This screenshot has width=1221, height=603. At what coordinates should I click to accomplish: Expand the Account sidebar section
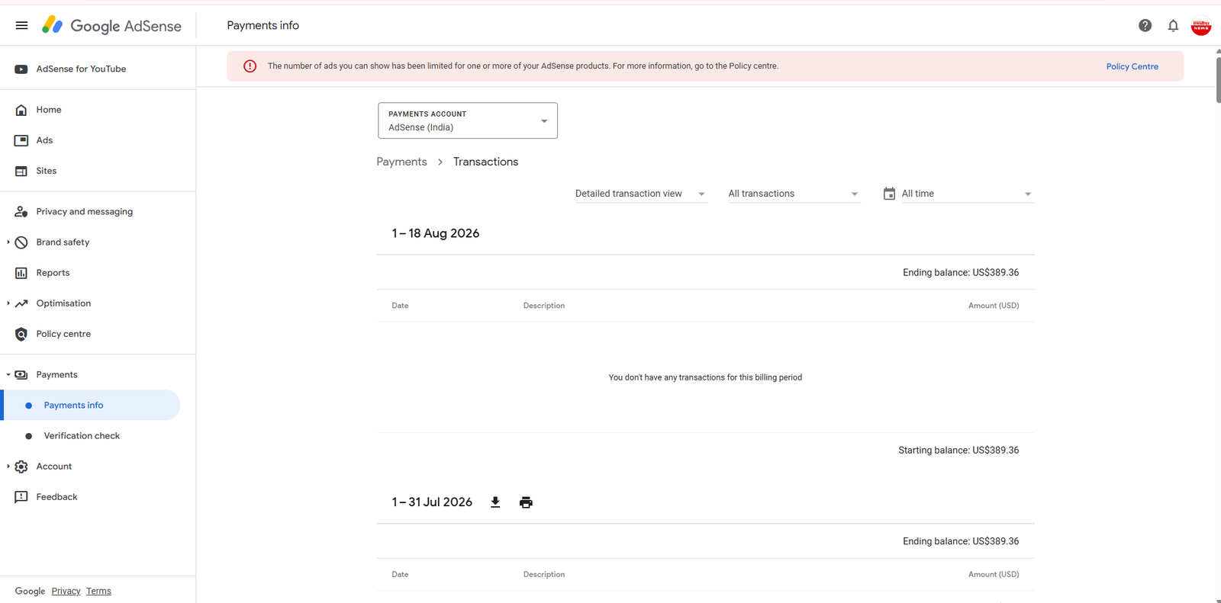pos(8,467)
